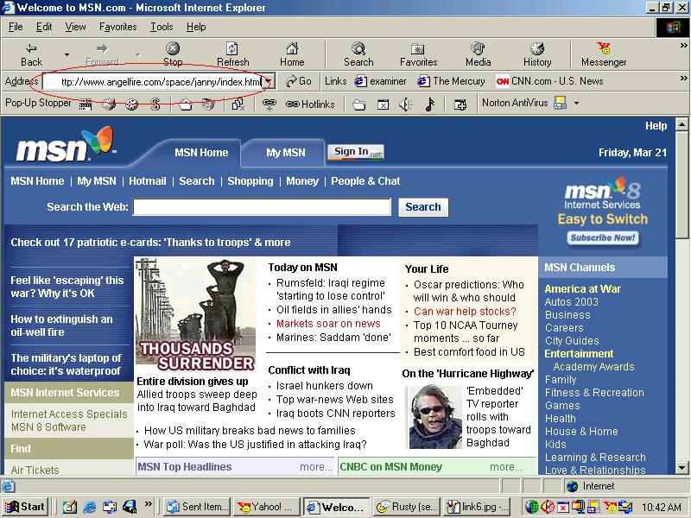Screen dimensions: 691x518
Task: Click the music note icon in Pop-Up Stopper bar
Action: click(429, 104)
